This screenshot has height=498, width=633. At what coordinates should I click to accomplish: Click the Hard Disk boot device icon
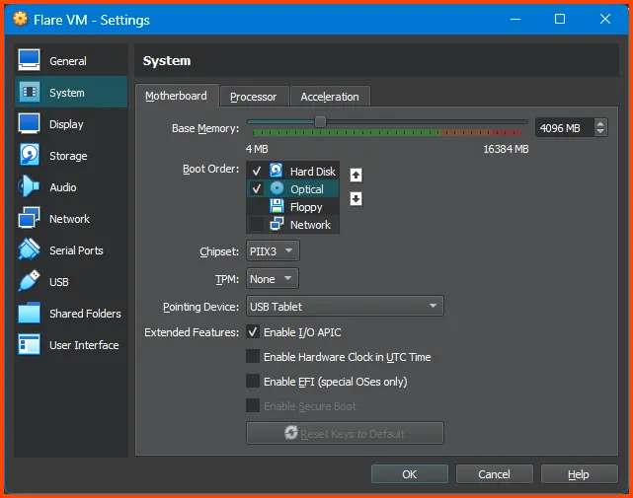pos(277,171)
